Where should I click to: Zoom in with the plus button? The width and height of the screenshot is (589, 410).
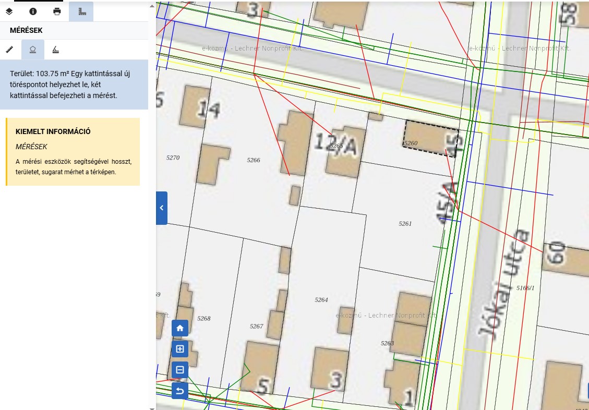coord(180,349)
